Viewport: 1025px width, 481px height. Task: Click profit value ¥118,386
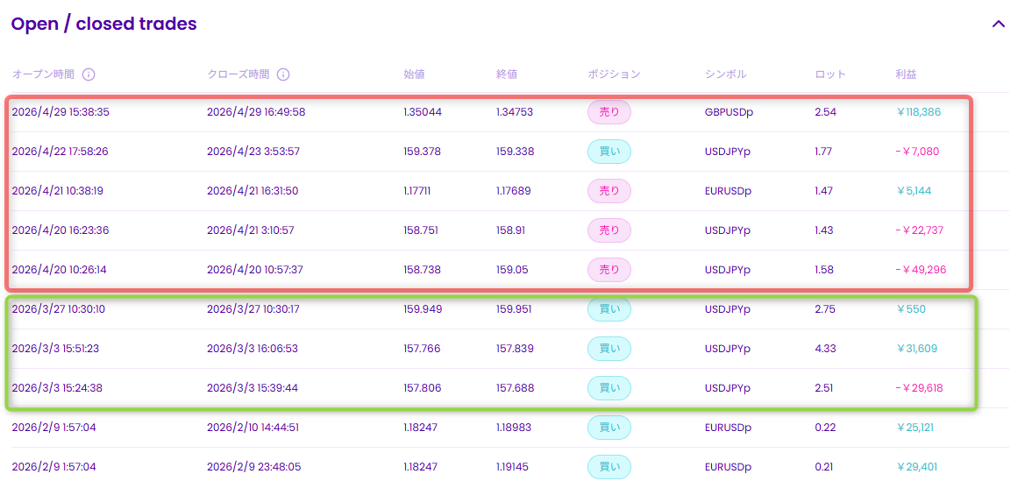(x=918, y=112)
